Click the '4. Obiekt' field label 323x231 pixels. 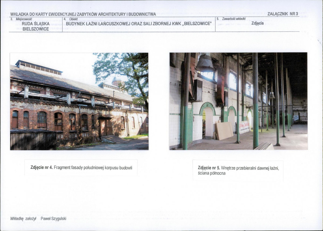(71, 19)
